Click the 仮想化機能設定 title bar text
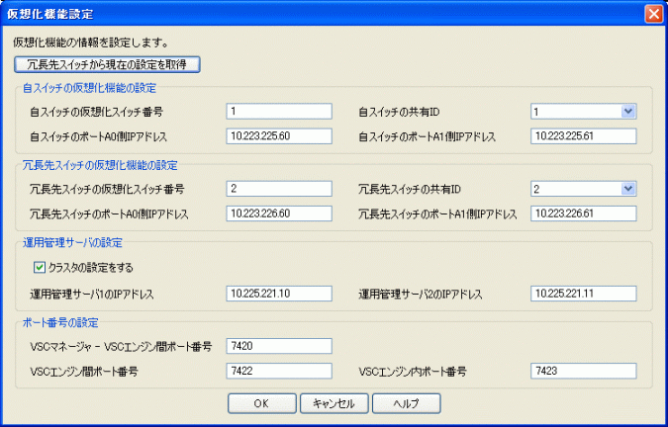The image size is (668, 427). click(x=49, y=14)
